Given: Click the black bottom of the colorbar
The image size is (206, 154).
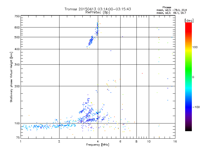Looking at the screenshot, I should [x=188, y=129].
